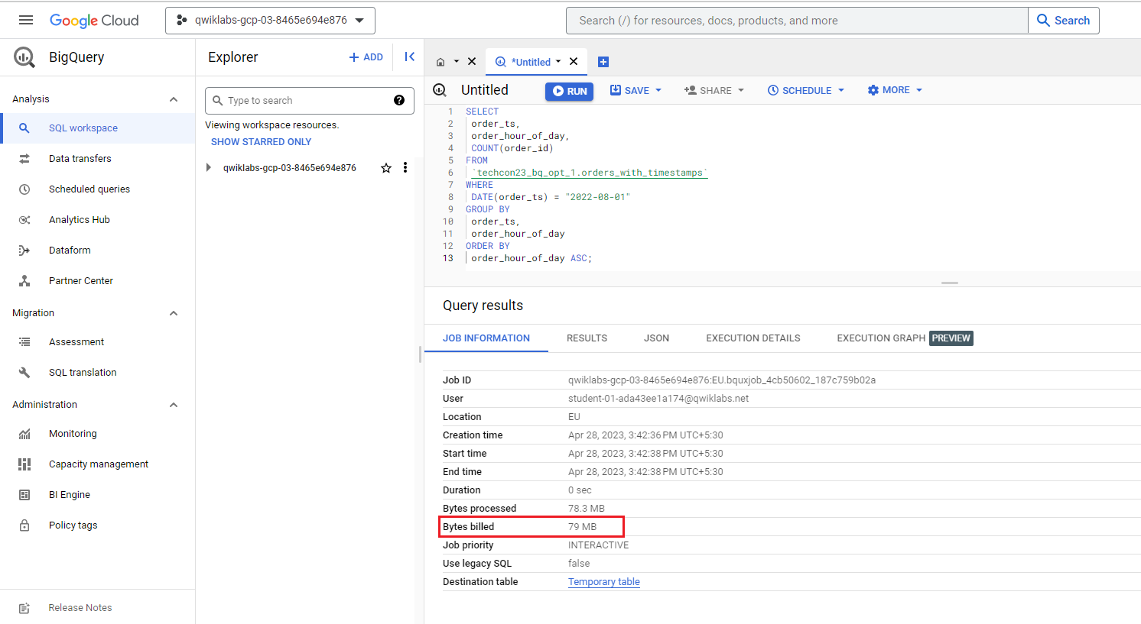
Task: Open Data transfers page
Action: 98,159
